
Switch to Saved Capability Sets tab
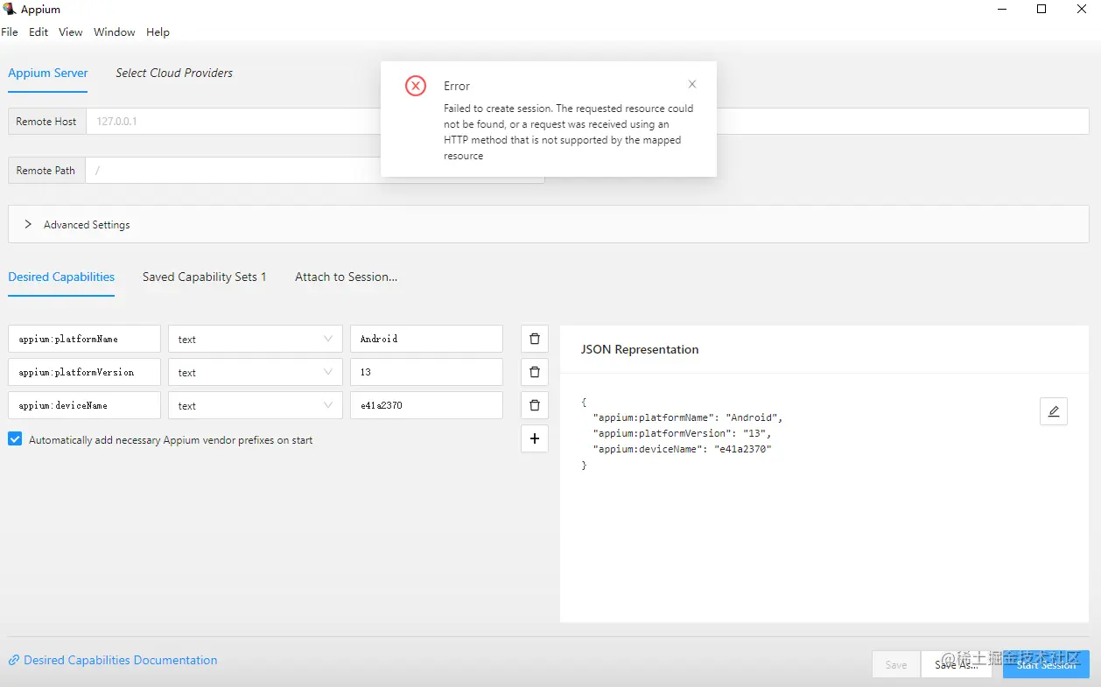204,277
